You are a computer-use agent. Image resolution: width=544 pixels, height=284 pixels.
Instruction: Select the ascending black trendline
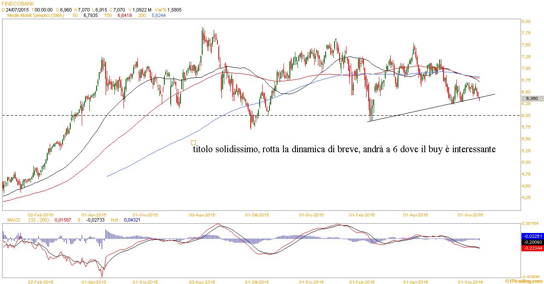pyautogui.click(x=426, y=109)
